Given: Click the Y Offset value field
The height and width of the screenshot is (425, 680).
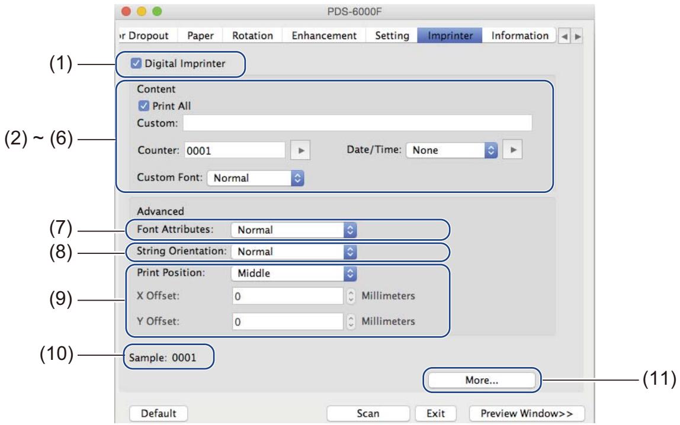Looking at the screenshot, I should pyautogui.click(x=288, y=321).
